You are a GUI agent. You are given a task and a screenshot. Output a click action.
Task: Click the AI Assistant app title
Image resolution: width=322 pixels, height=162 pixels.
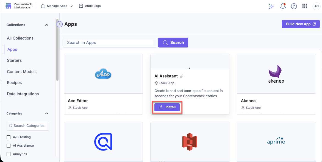166,76
